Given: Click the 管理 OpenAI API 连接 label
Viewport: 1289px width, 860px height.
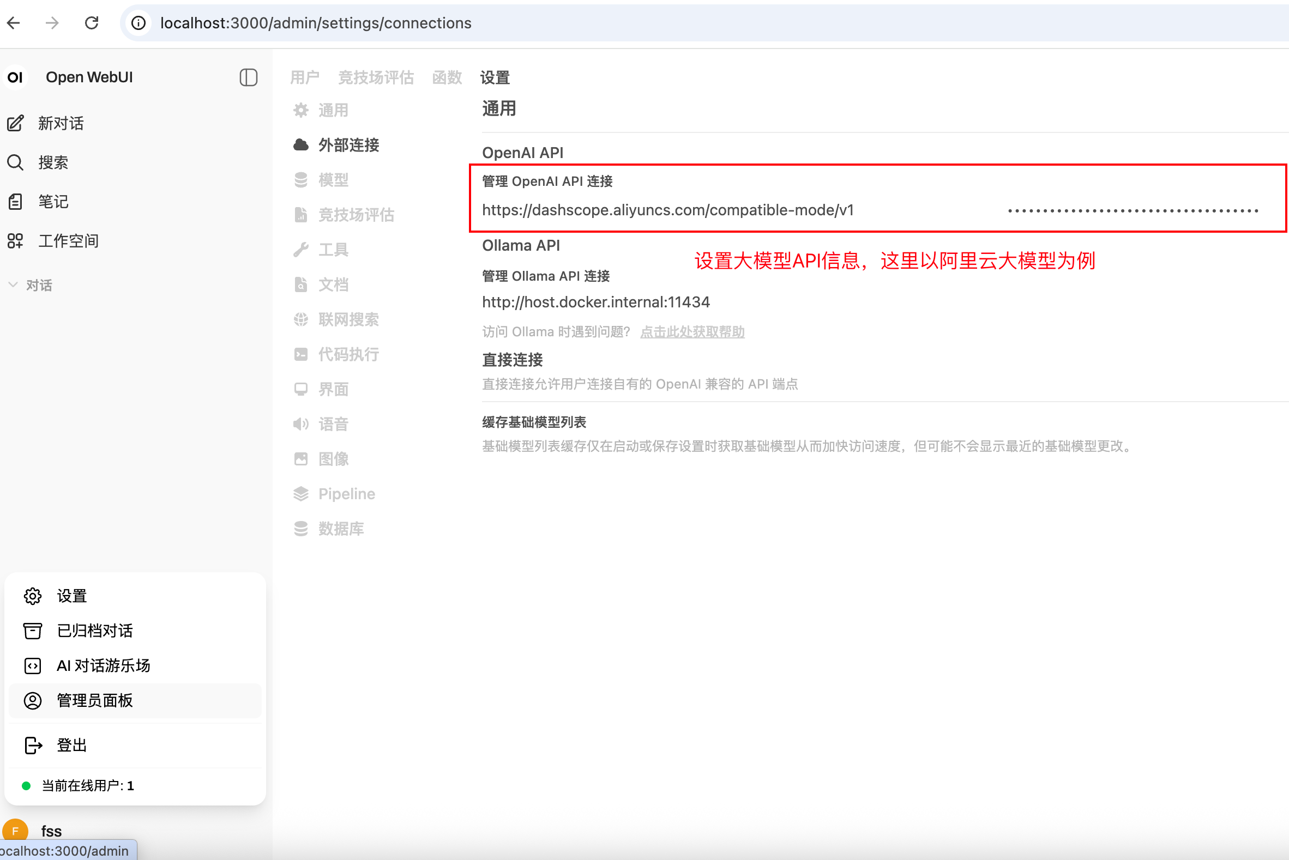Looking at the screenshot, I should point(547,181).
